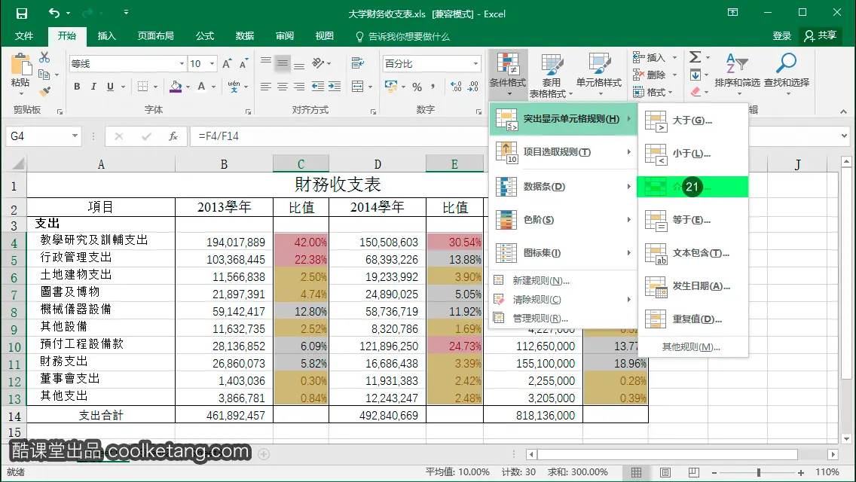856x482 pixels.
Task: Open 项目选取规则 submenu
Action: coord(563,152)
